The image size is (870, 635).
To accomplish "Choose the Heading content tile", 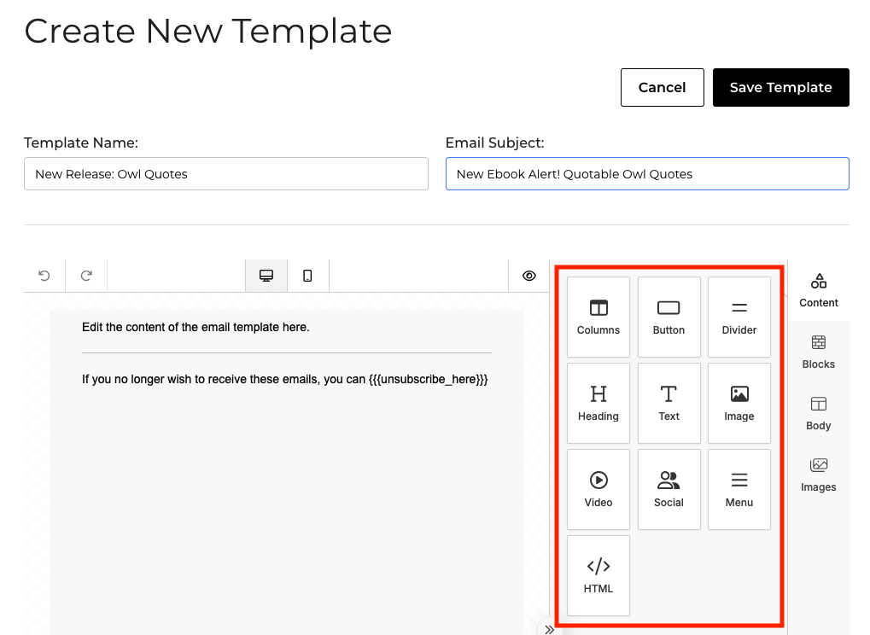I will [598, 403].
